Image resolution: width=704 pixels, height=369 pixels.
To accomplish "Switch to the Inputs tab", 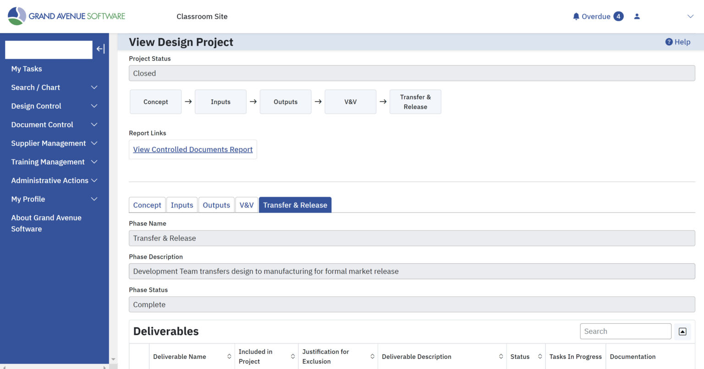I will point(181,205).
